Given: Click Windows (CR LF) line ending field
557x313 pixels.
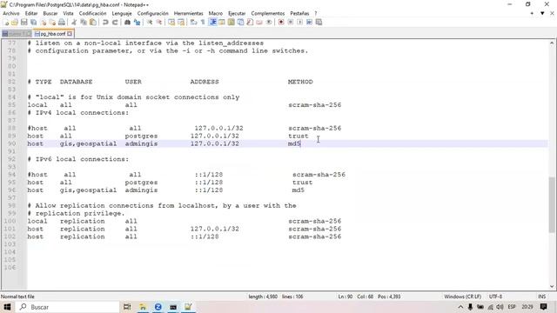Looking at the screenshot, I should tap(462, 296).
